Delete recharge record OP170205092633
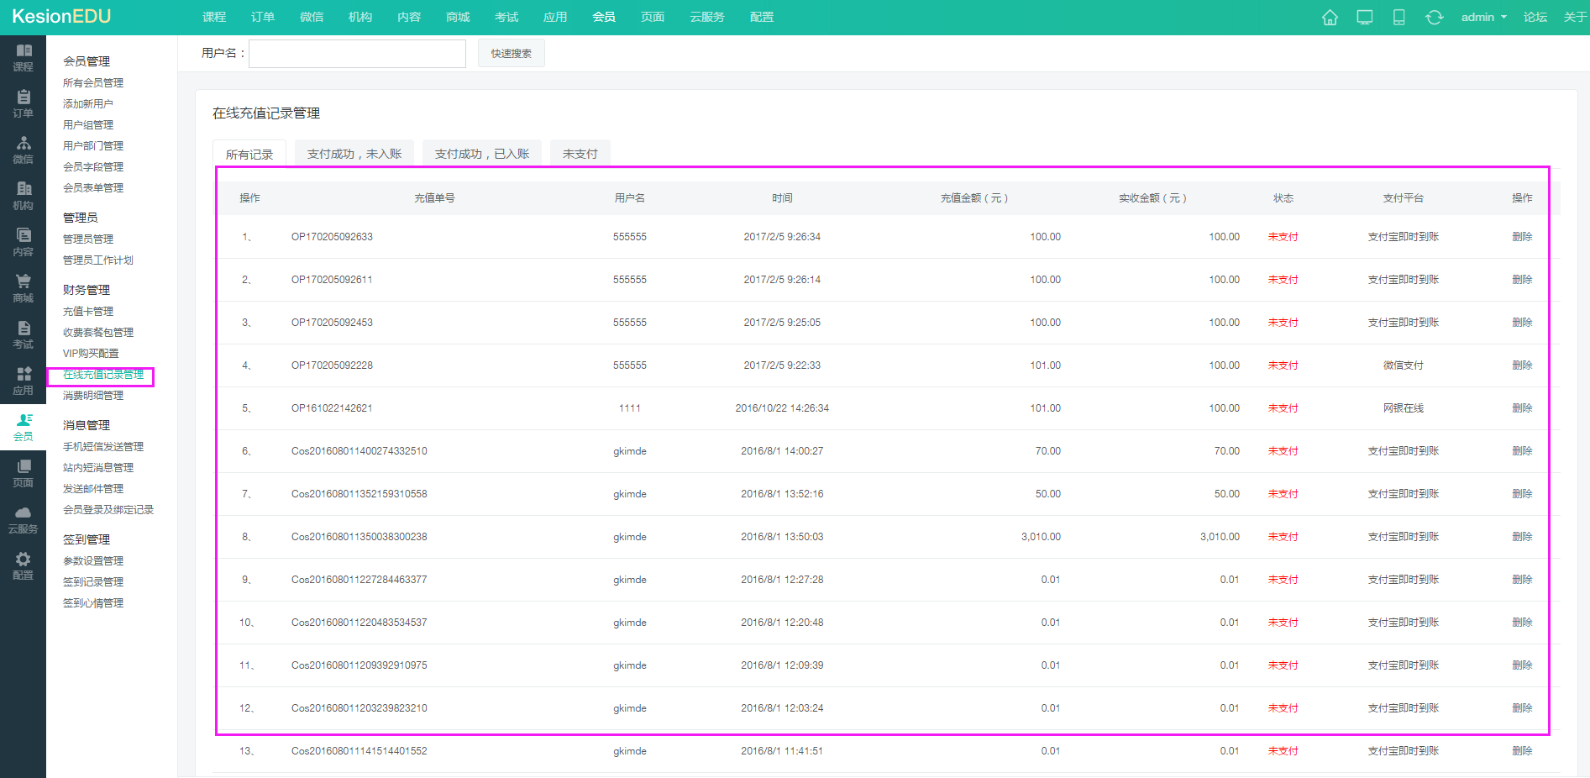1590x778 pixels. (x=1522, y=237)
